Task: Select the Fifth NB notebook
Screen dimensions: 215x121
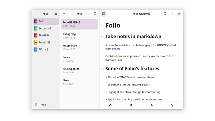Action: click(x=43, y=49)
